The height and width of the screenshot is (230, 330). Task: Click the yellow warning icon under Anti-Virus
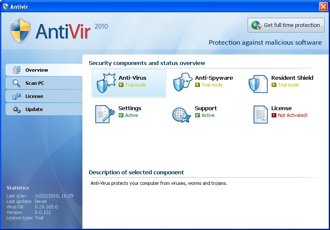pyautogui.click(x=121, y=85)
